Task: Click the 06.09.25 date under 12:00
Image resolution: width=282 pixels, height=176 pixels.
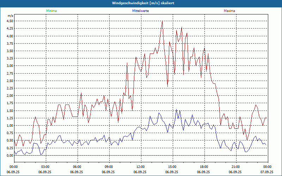Action: (140, 172)
